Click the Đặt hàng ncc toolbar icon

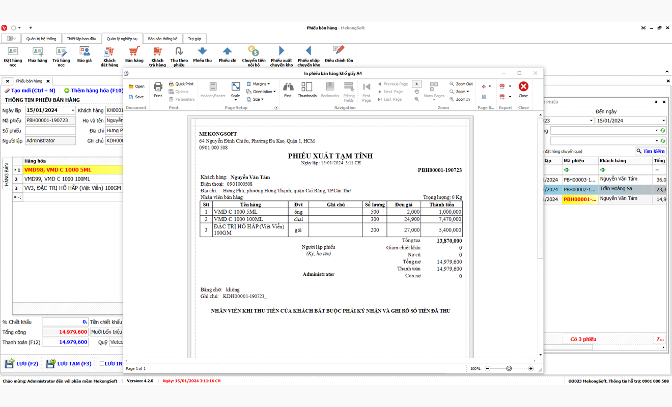13,56
